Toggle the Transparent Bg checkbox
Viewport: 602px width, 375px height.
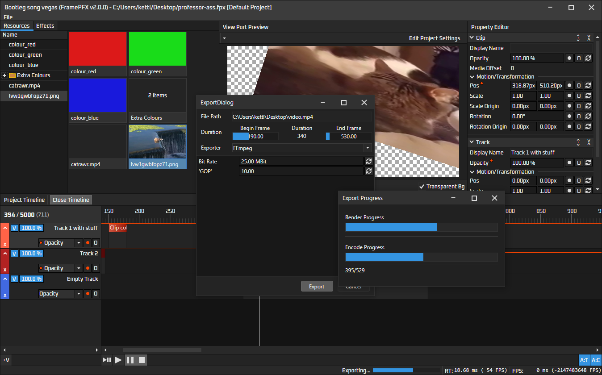(422, 186)
